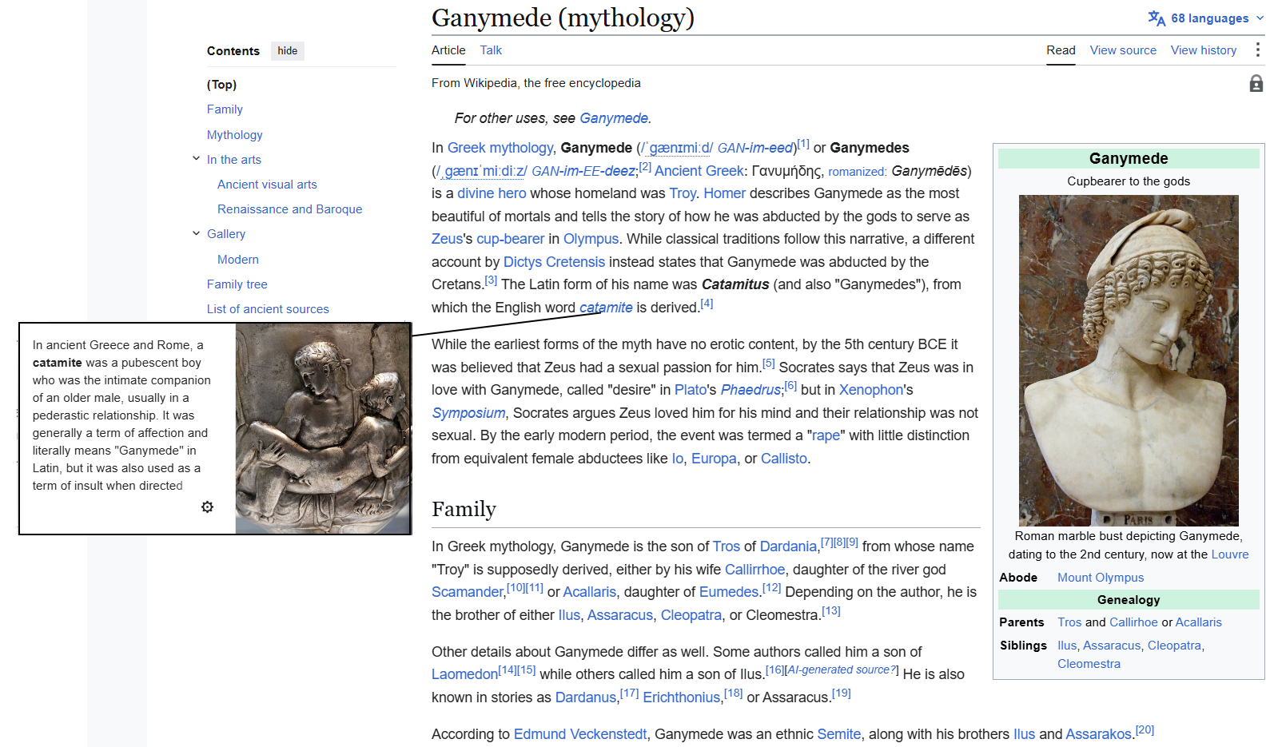Follow the Edmund Veckenstedt link

pyautogui.click(x=580, y=734)
